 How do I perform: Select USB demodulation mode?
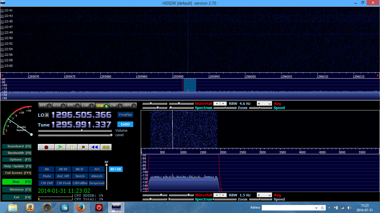coord(102,106)
